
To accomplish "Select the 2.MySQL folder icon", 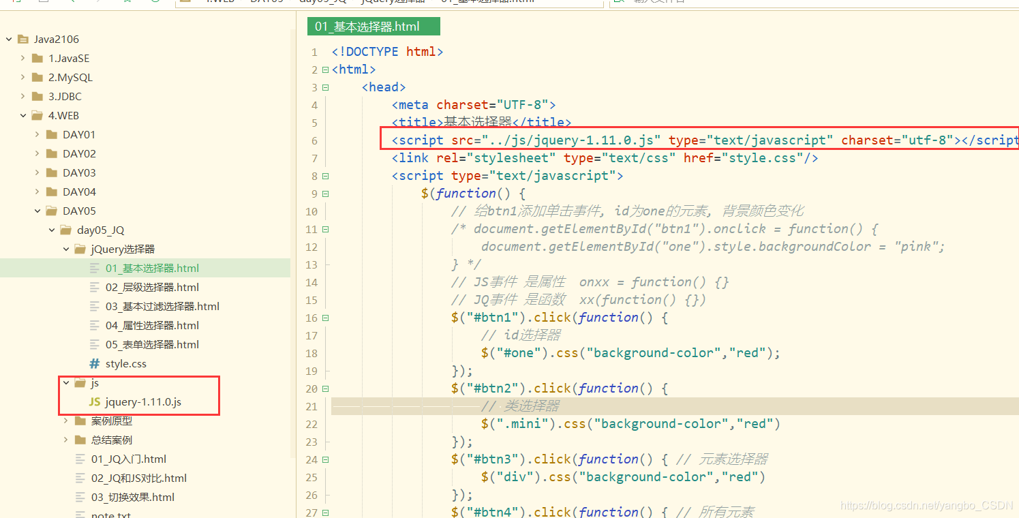I will tap(37, 78).
